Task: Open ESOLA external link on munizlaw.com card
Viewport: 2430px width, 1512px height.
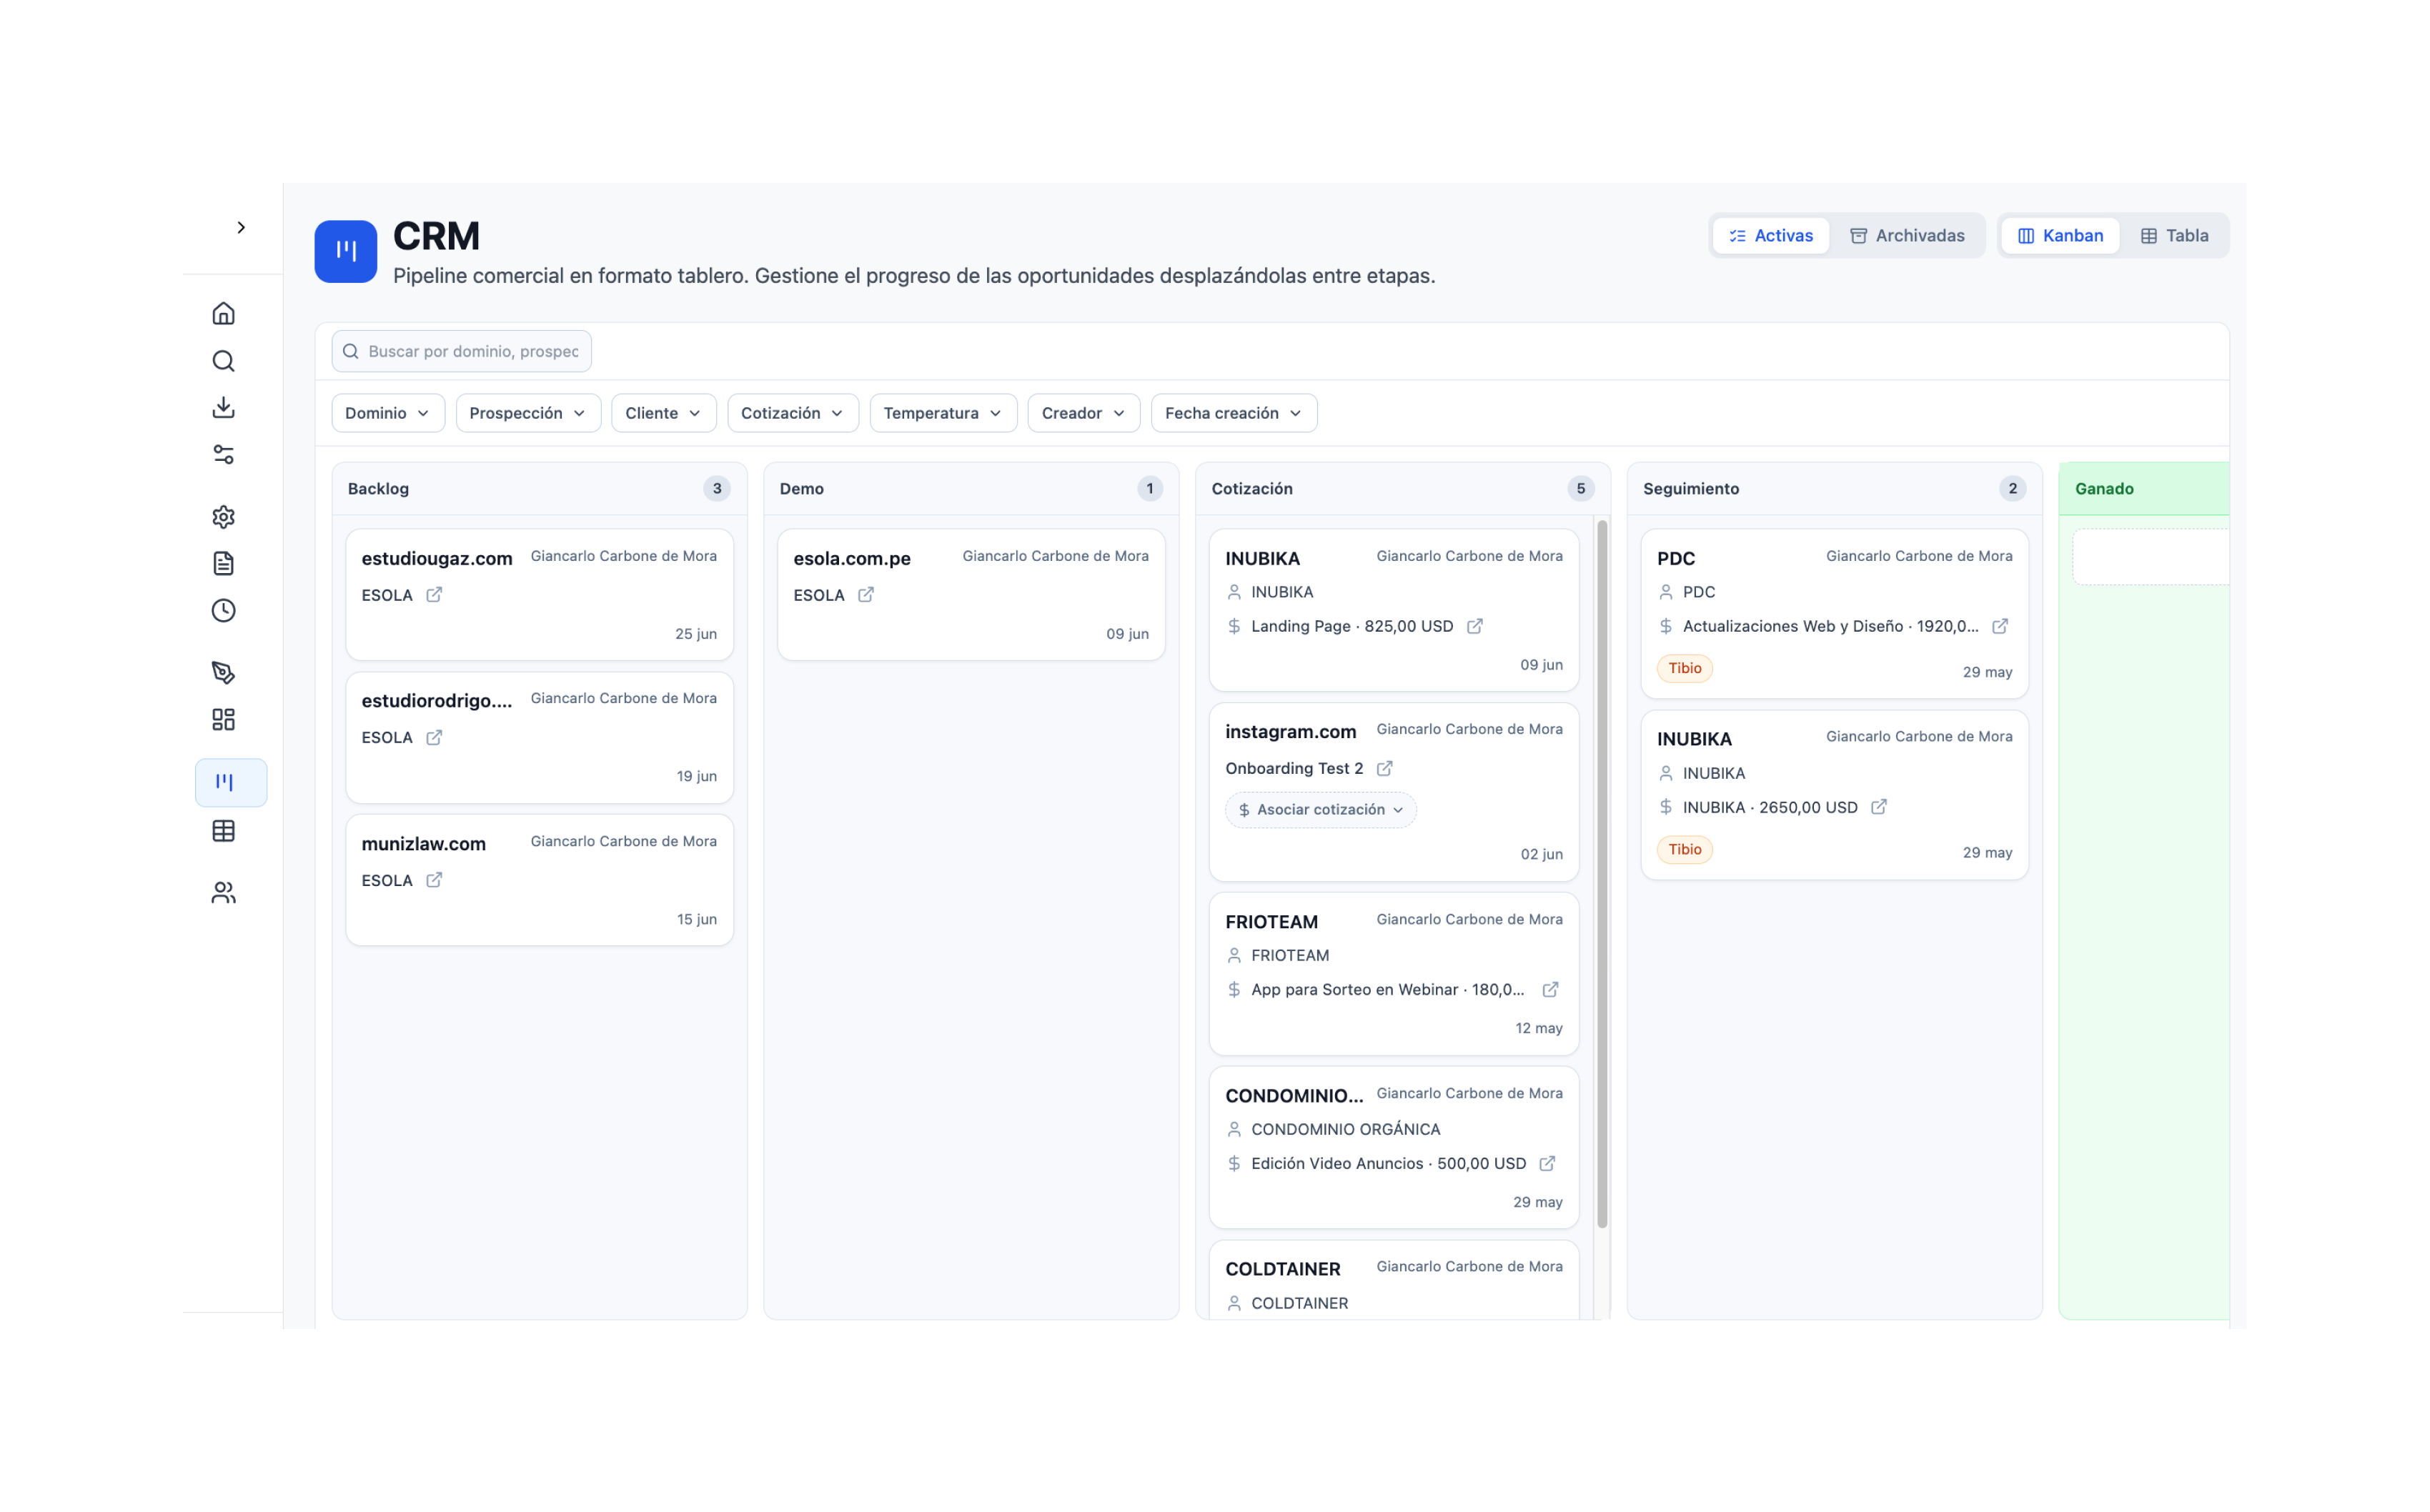Action: coord(434,880)
